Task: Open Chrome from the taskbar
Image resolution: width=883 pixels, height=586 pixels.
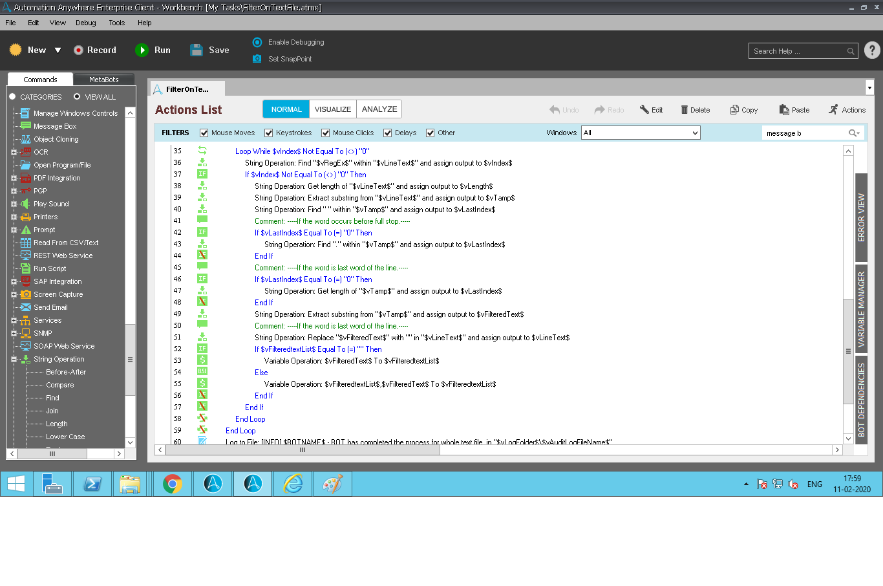Action: point(173,484)
